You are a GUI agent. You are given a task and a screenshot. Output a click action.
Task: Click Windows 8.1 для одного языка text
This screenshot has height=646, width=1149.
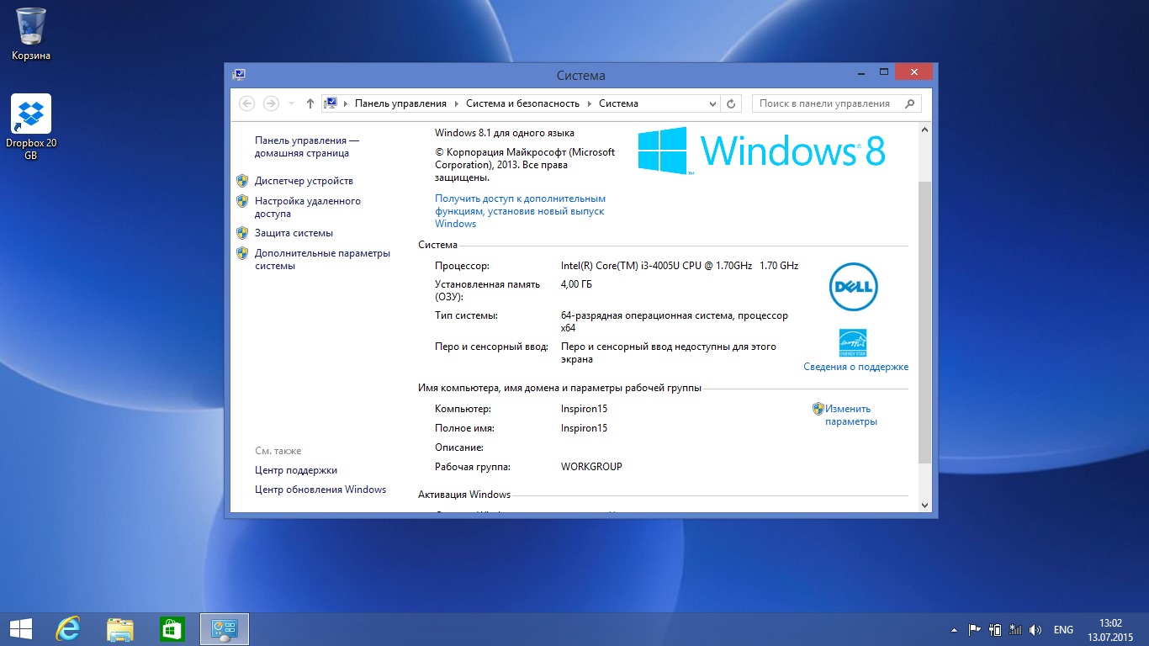pyautogui.click(x=505, y=133)
